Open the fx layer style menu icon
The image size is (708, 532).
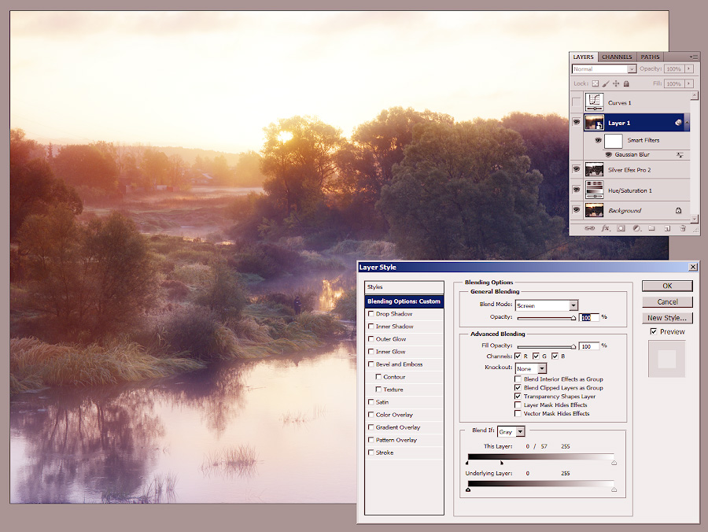[x=605, y=228]
